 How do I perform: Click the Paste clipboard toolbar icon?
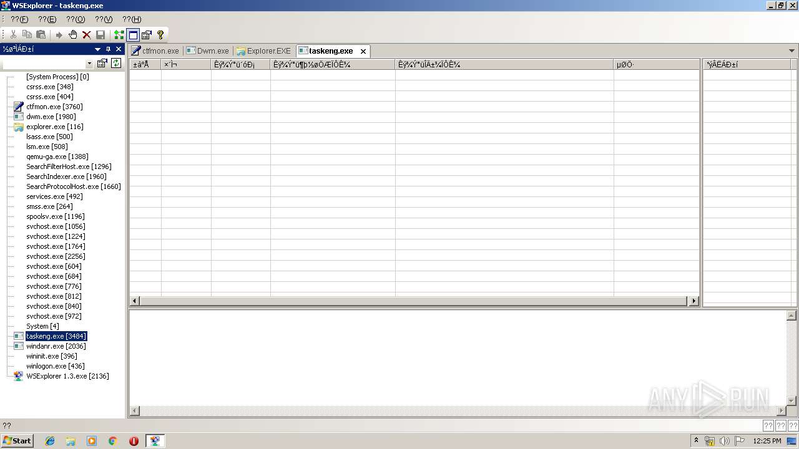(41, 35)
